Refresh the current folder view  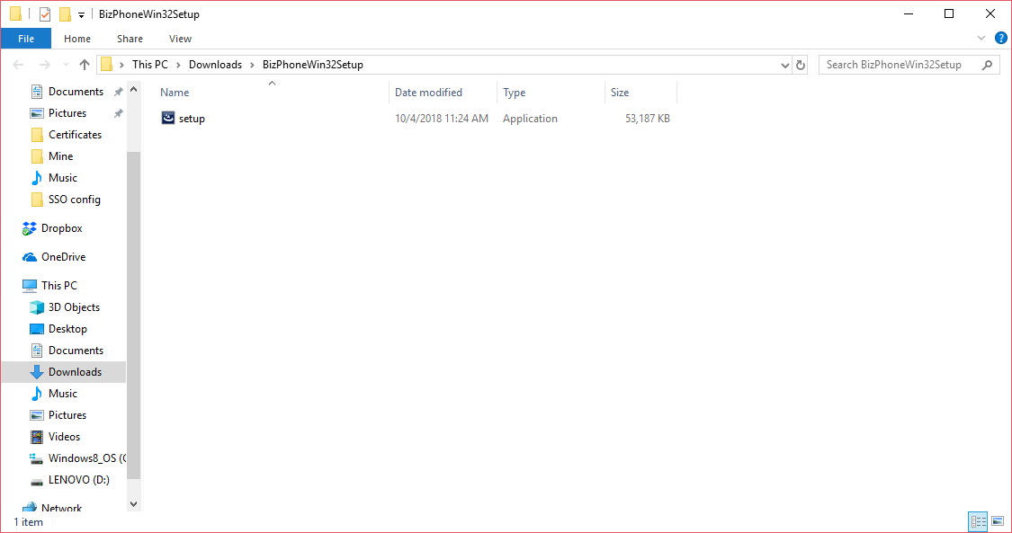click(x=801, y=65)
